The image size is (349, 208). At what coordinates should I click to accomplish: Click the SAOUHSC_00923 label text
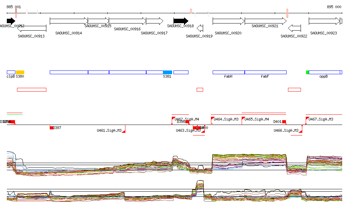(x=324, y=33)
